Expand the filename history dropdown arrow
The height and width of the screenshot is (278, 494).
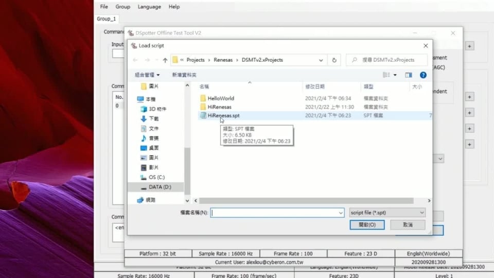pyautogui.click(x=341, y=213)
